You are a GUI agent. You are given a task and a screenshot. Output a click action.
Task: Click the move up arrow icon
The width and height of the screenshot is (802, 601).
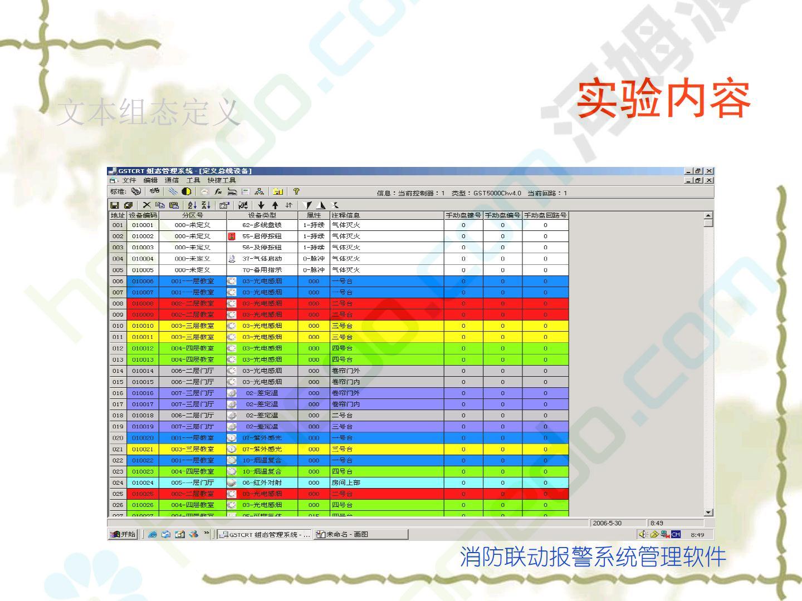pos(275,205)
